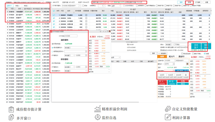Screen dimensions: 215x122
Task: Toggle the 委托不确认 checkbox
Action: pos(193,54)
